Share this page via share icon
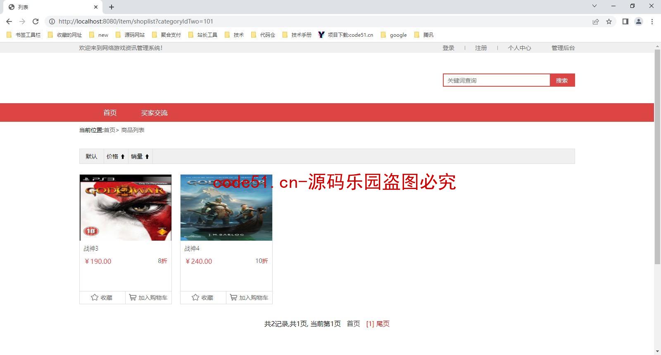Screen dimensions: 661x355 pos(596,21)
